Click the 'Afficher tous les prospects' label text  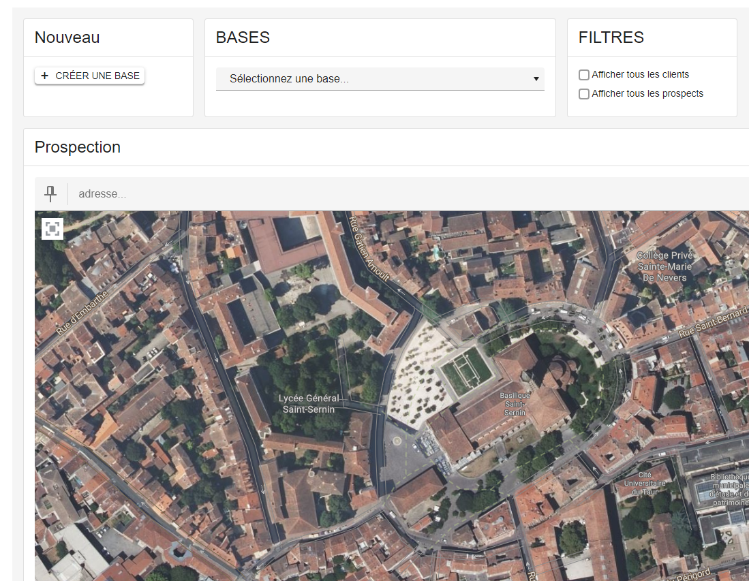point(647,94)
